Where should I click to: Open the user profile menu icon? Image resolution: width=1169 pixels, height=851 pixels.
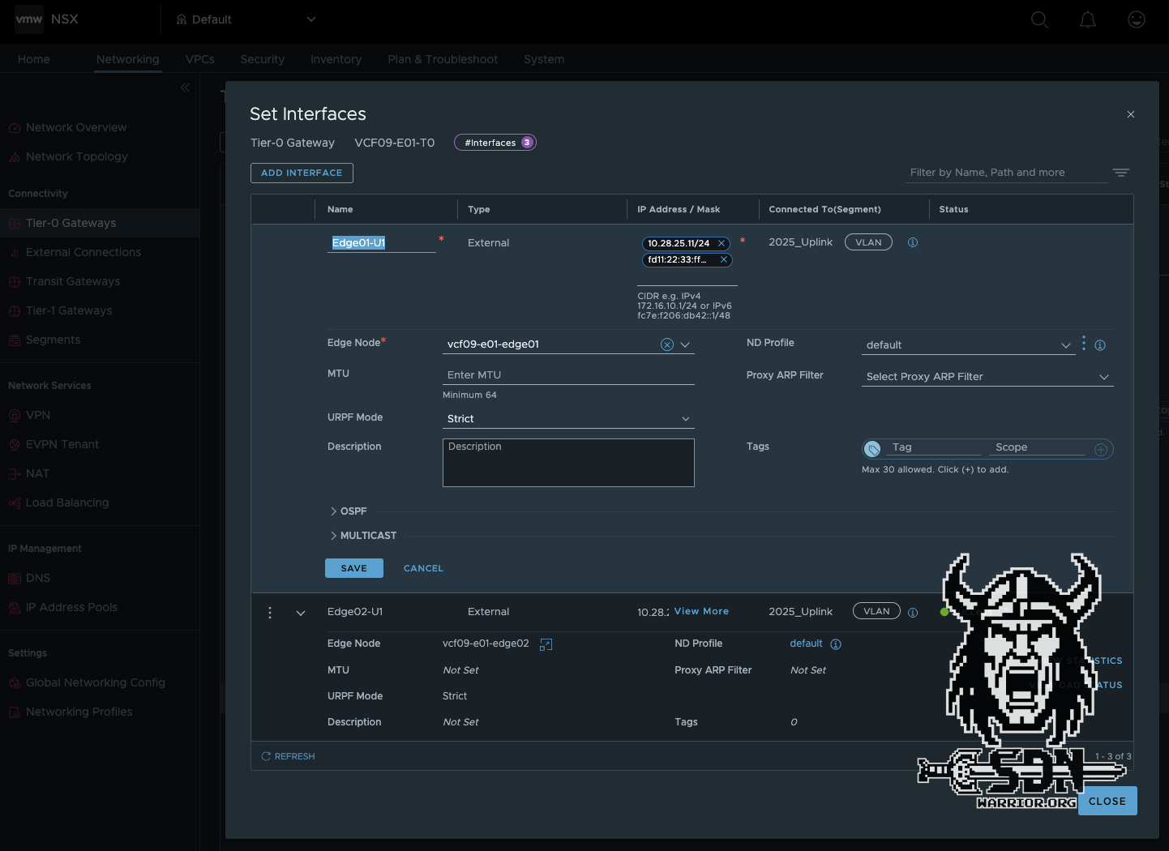pos(1136,19)
